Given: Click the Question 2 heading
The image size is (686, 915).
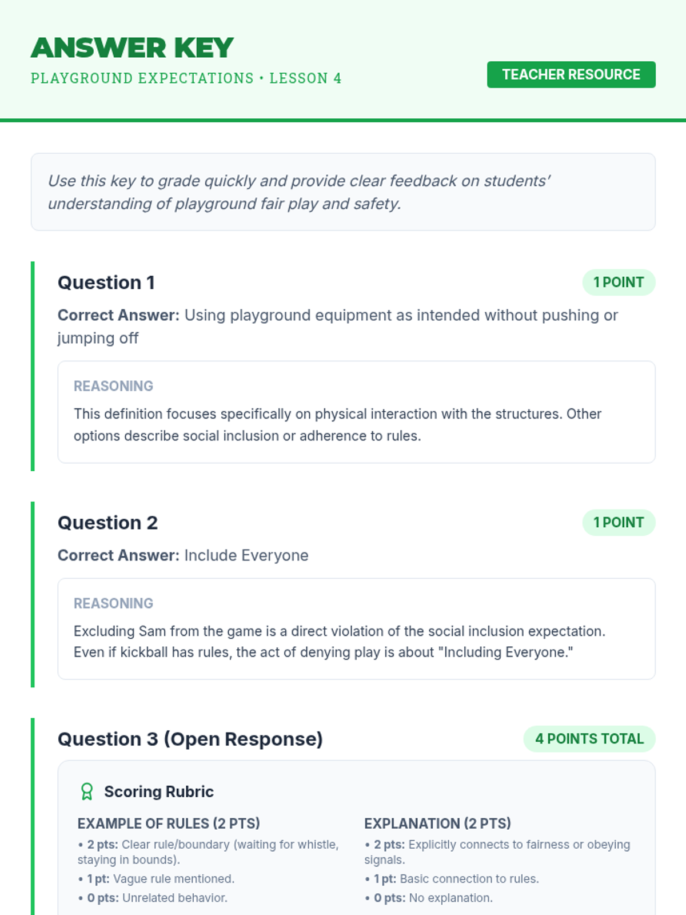Looking at the screenshot, I should [107, 523].
